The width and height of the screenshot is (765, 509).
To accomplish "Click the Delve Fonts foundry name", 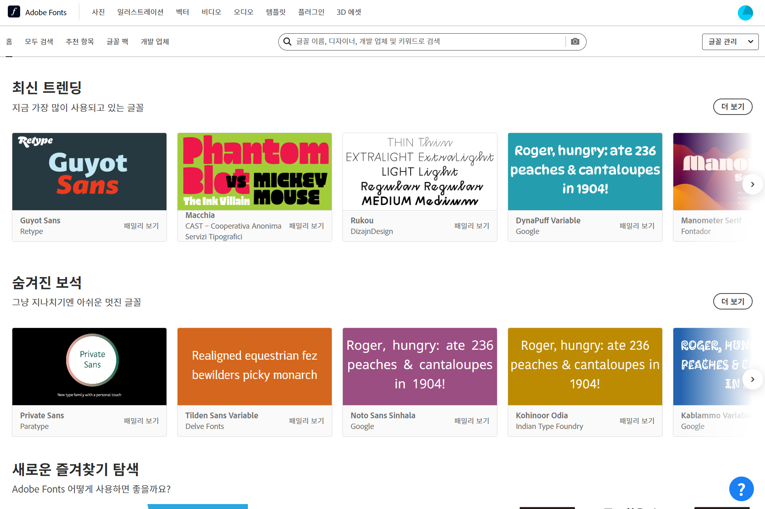I will [x=205, y=426].
